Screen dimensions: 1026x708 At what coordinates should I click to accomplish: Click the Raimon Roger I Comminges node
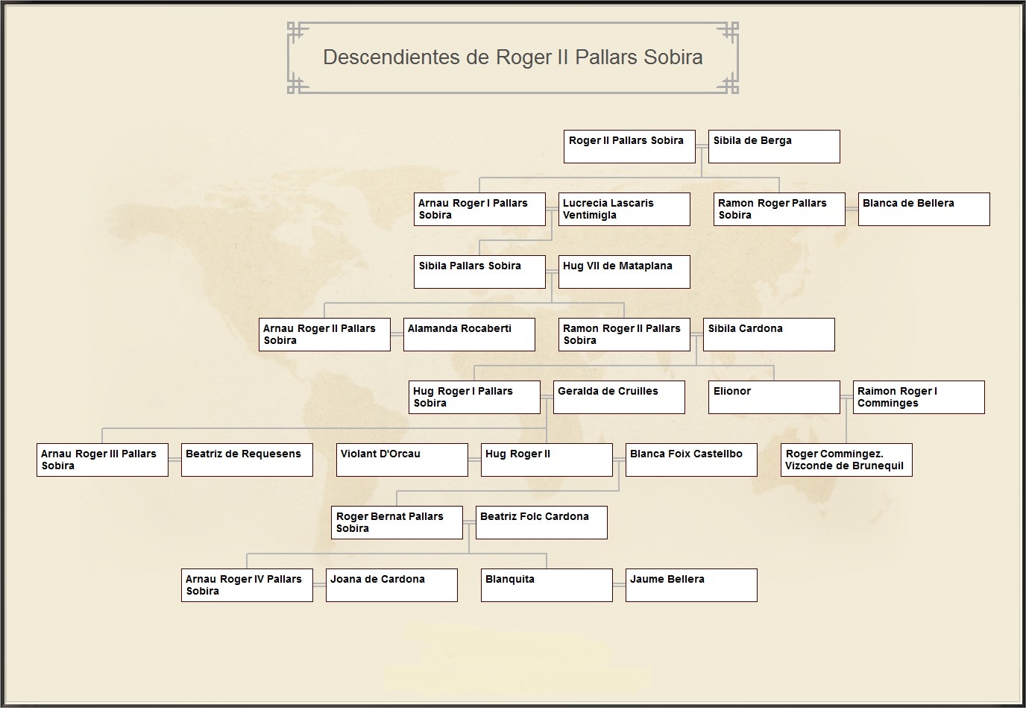point(919,397)
